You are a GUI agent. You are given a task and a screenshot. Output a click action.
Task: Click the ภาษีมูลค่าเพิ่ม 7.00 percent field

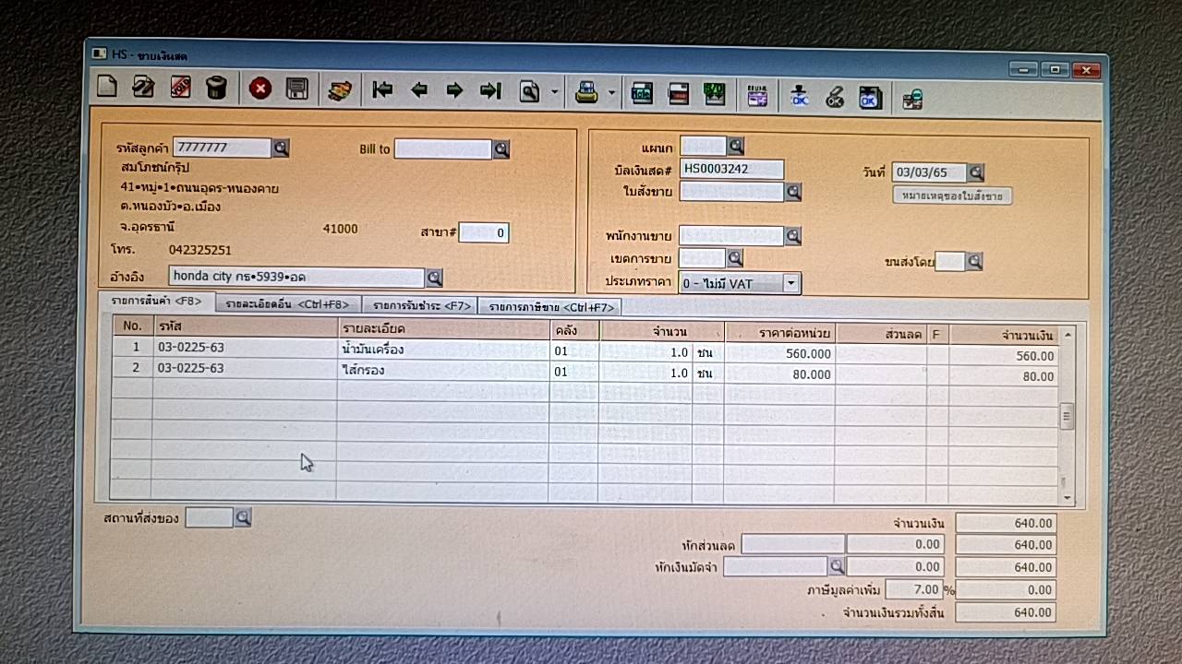pos(913,589)
